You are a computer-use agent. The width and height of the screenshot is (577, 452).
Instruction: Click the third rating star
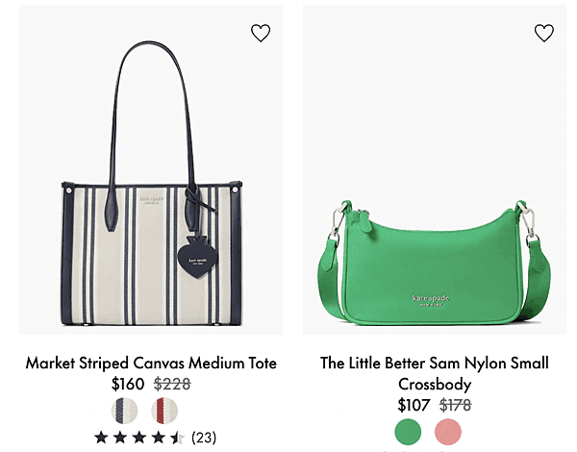coord(139,438)
